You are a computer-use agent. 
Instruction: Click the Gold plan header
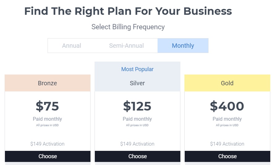pos(227,83)
